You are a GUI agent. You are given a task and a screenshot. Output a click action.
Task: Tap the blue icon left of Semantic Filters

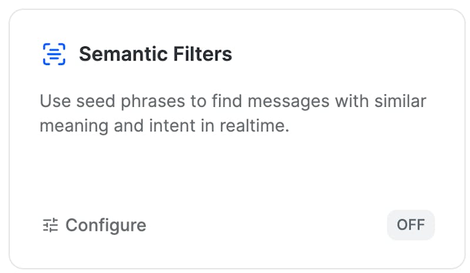tap(55, 54)
